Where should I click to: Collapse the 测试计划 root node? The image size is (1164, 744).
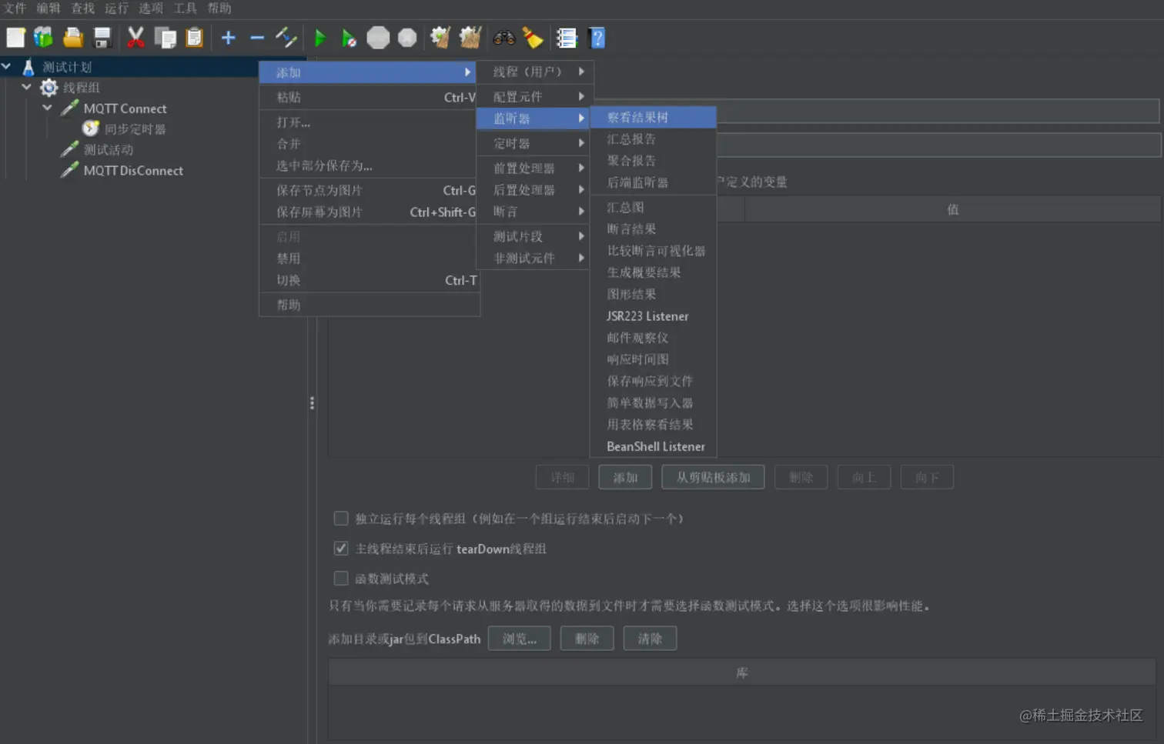(8, 66)
